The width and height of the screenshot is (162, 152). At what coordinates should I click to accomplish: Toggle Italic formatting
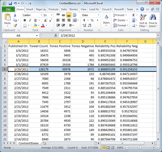pos(30,20)
